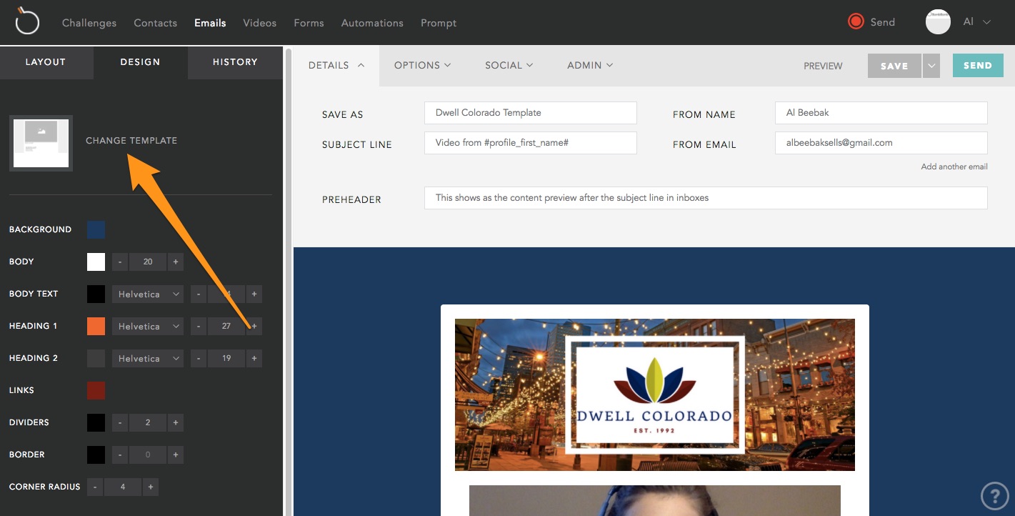Increase BODY padding with plus

coord(176,262)
